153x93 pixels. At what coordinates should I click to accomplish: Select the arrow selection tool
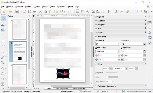(4, 18)
